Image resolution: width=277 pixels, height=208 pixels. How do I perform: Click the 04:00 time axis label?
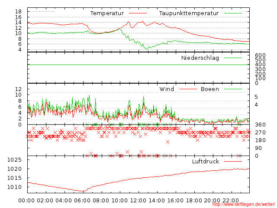pyautogui.click(x=64, y=201)
